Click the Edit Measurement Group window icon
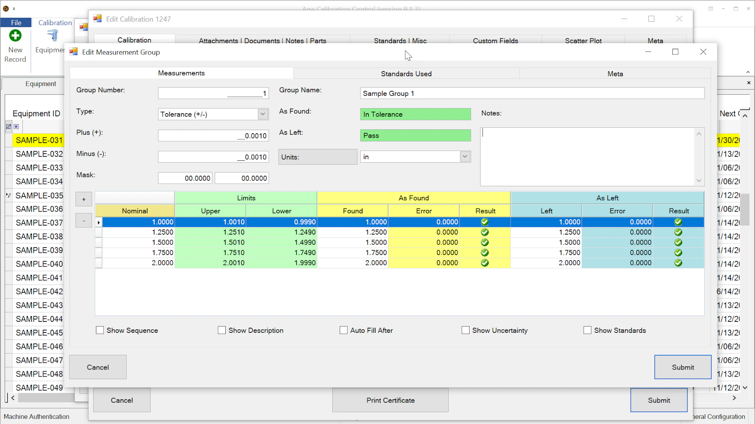755x424 pixels. [74, 51]
